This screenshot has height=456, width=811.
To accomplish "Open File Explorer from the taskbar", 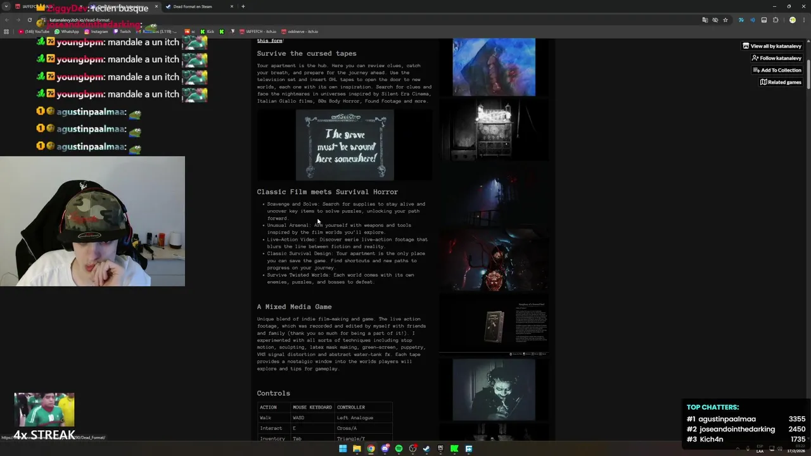I will [357, 448].
